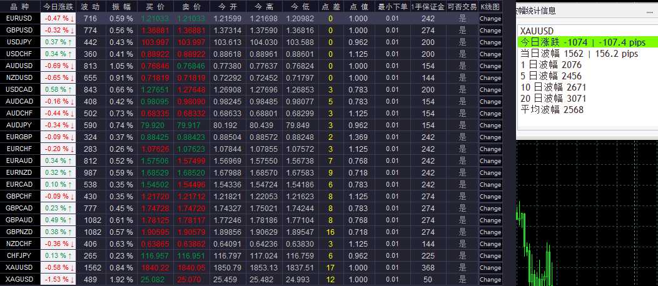Select the AUDCAD symbol cell
This screenshot has width=658, height=286.
(20, 101)
